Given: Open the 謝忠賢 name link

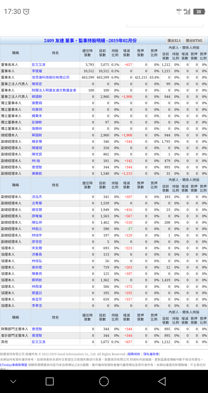Looking at the screenshot, I should pos(37,210).
